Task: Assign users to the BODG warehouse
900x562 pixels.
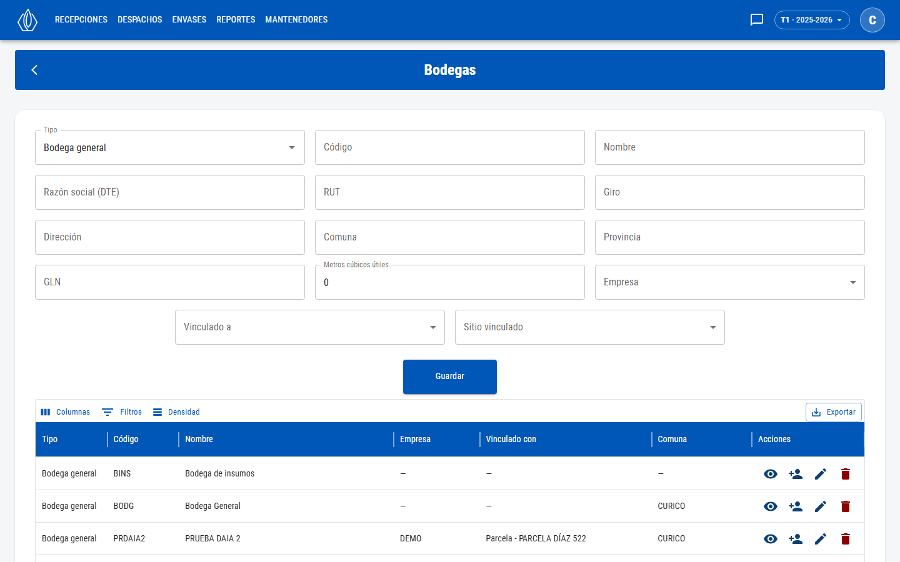Action: (796, 506)
